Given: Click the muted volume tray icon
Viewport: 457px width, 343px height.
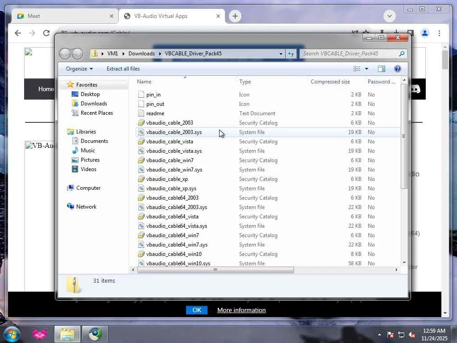Looking at the screenshot, I should 412,335.
